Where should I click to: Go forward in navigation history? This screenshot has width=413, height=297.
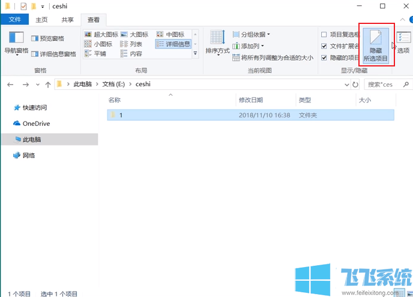pyautogui.click(x=26, y=84)
